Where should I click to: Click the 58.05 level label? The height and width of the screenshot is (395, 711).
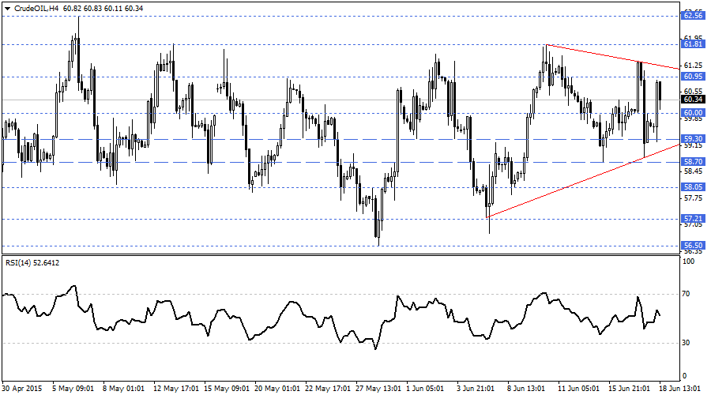[x=693, y=188]
